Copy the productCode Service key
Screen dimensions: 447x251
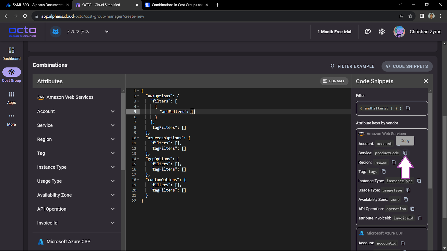click(x=405, y=153)
